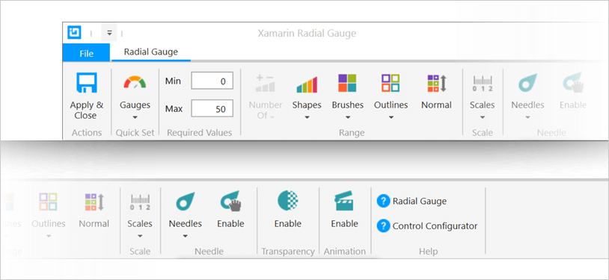Open Control Configurator help question mark

[x=383, y=226]
